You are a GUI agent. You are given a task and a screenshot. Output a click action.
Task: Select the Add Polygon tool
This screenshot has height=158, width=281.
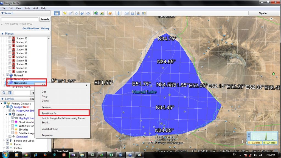[71, 13]
